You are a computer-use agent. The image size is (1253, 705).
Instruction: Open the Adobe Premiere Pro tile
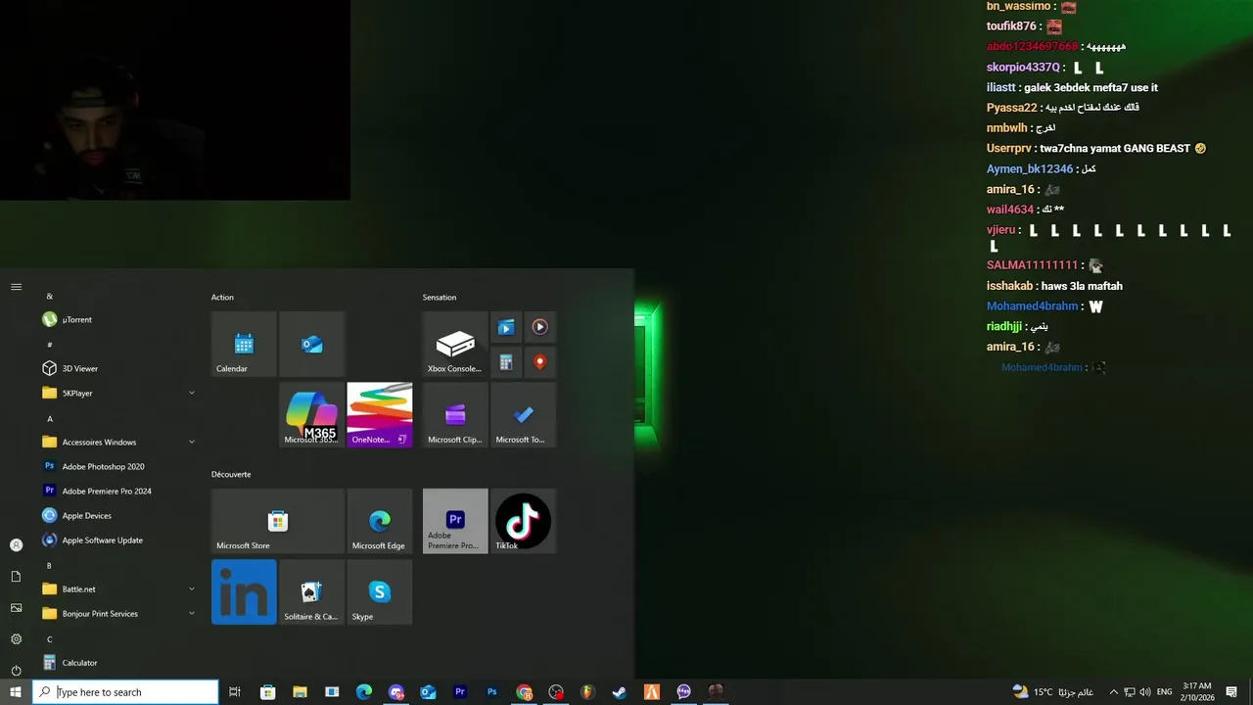point(455,521)
